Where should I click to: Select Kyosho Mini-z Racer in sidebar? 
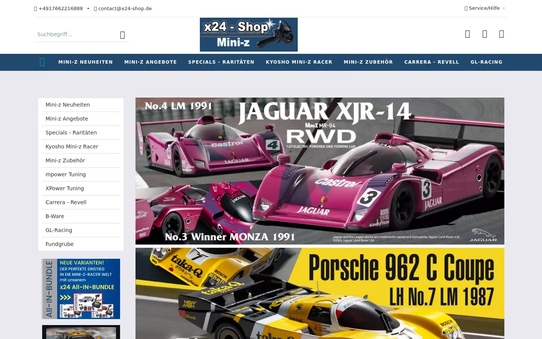(x=81, y=147)
